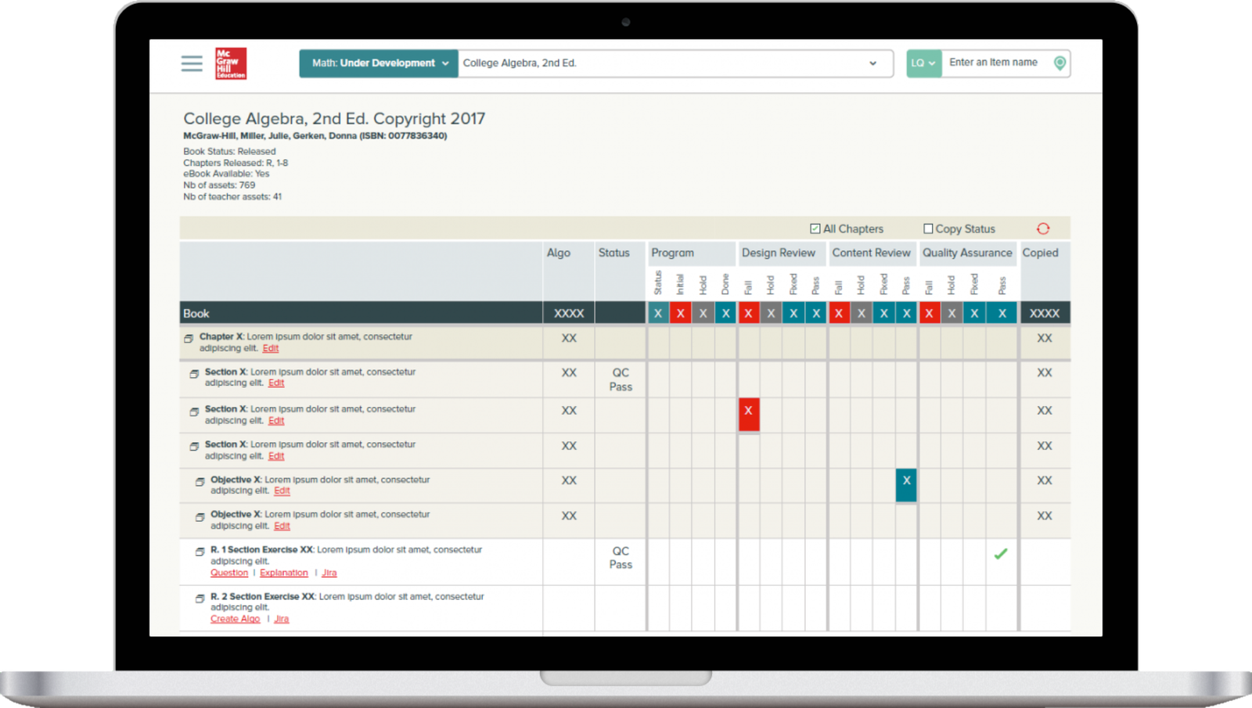Click Edit in Section X row with red X
1252x708 pixels.
[x=276, y=420]
